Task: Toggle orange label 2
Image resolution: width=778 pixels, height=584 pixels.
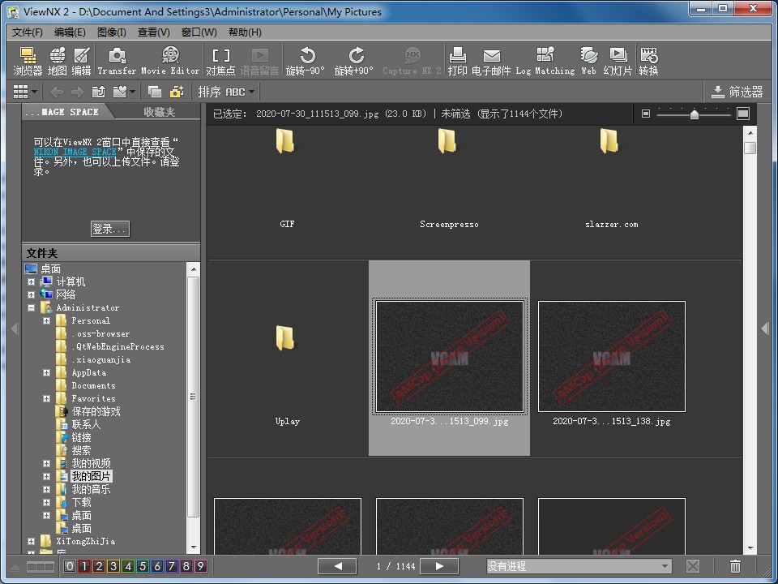Action: tap(99, 566)
